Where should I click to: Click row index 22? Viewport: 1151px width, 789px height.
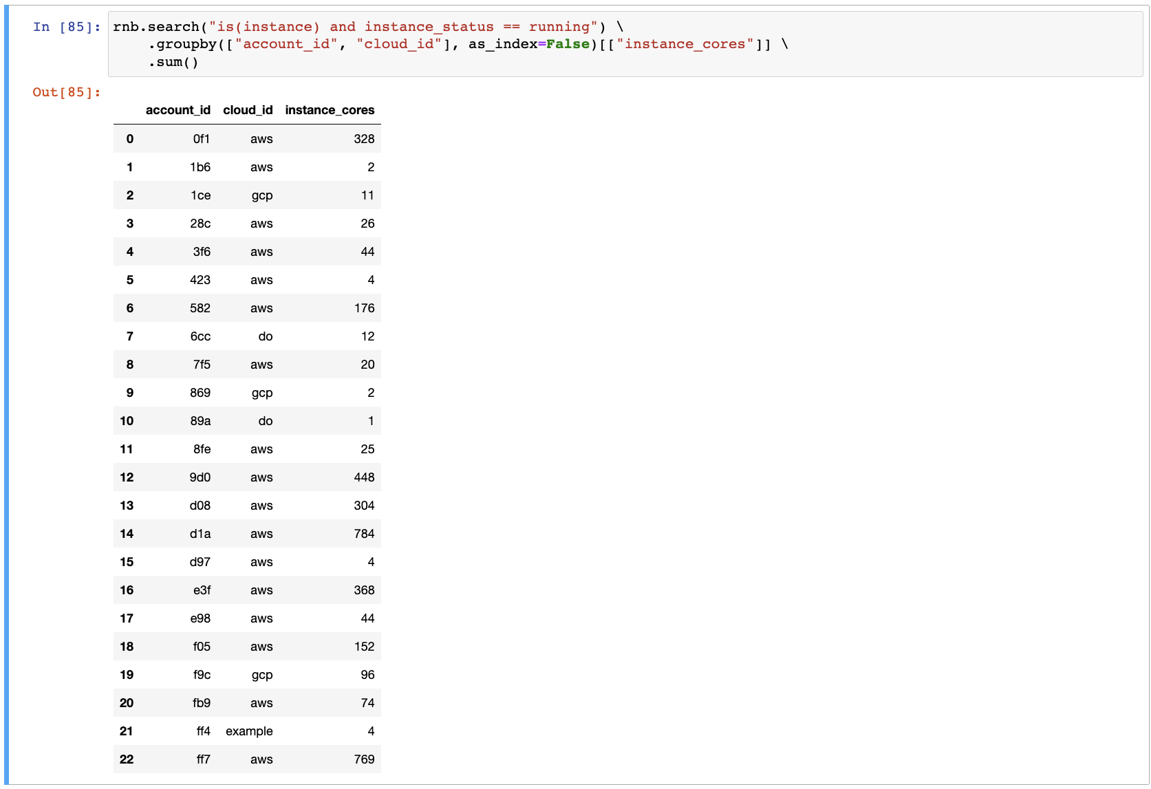[127, 759]
